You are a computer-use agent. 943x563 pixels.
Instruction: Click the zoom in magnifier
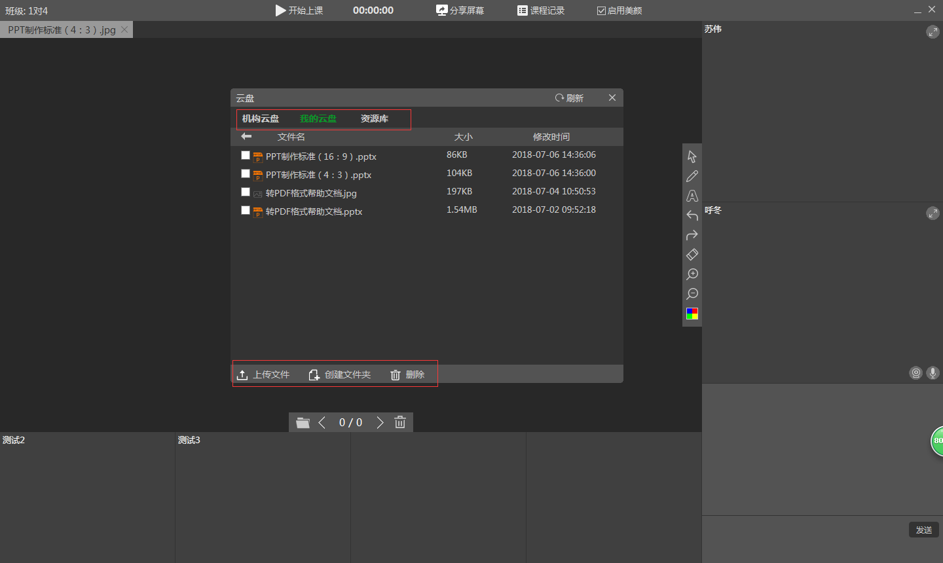coord(692,274)
